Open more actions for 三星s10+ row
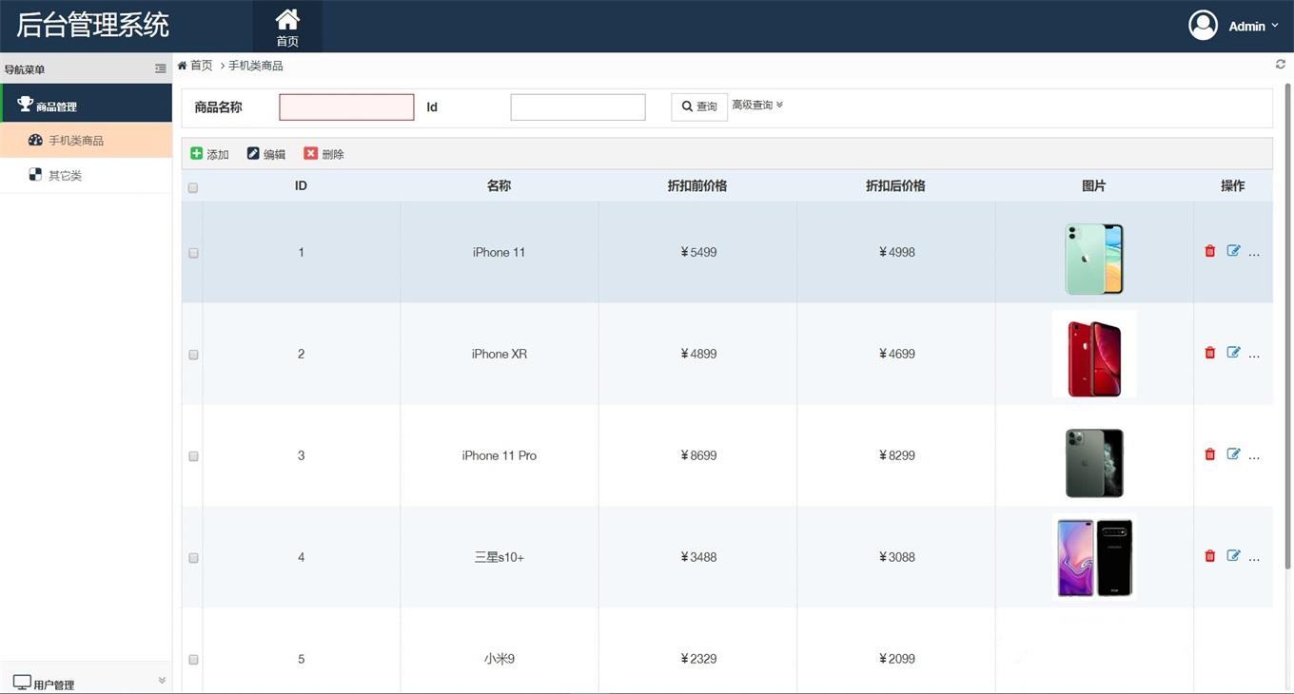 click(x=1254, y=559)
